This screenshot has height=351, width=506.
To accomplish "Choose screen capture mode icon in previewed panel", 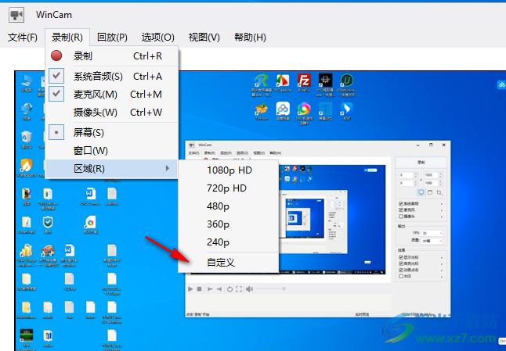I will [x=421, y=192].
